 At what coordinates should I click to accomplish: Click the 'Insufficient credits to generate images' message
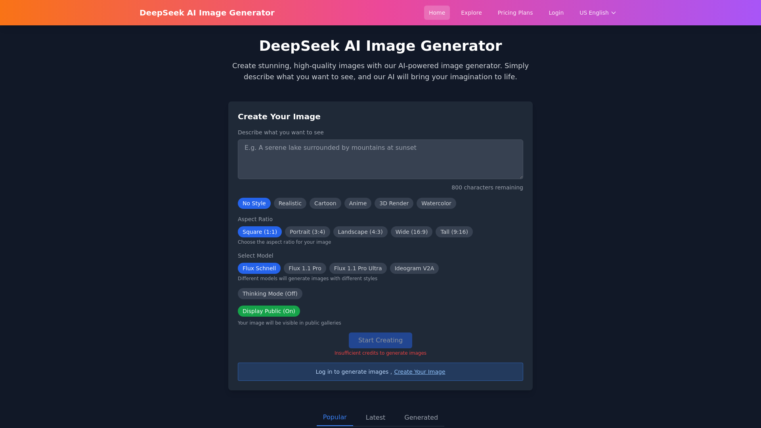tap(380, 353)
